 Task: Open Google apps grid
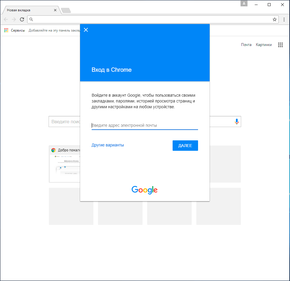(280, 45)
